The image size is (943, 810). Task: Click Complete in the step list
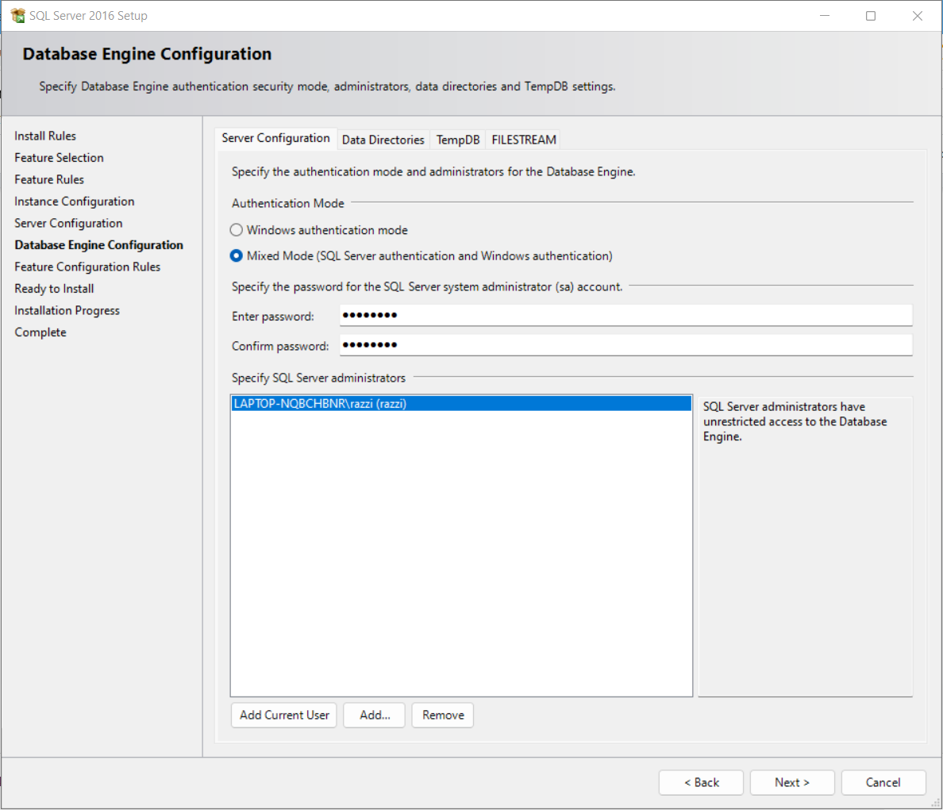(40, 332)
